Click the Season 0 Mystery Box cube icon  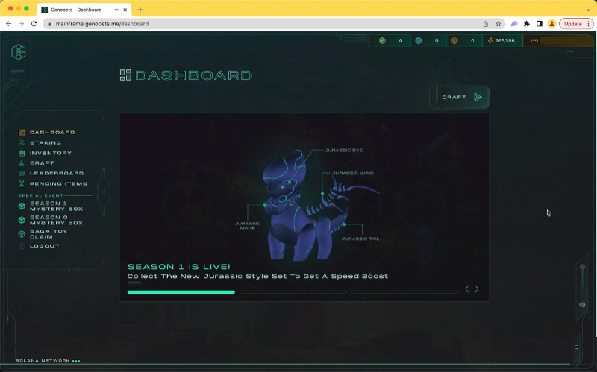(22, 220)
